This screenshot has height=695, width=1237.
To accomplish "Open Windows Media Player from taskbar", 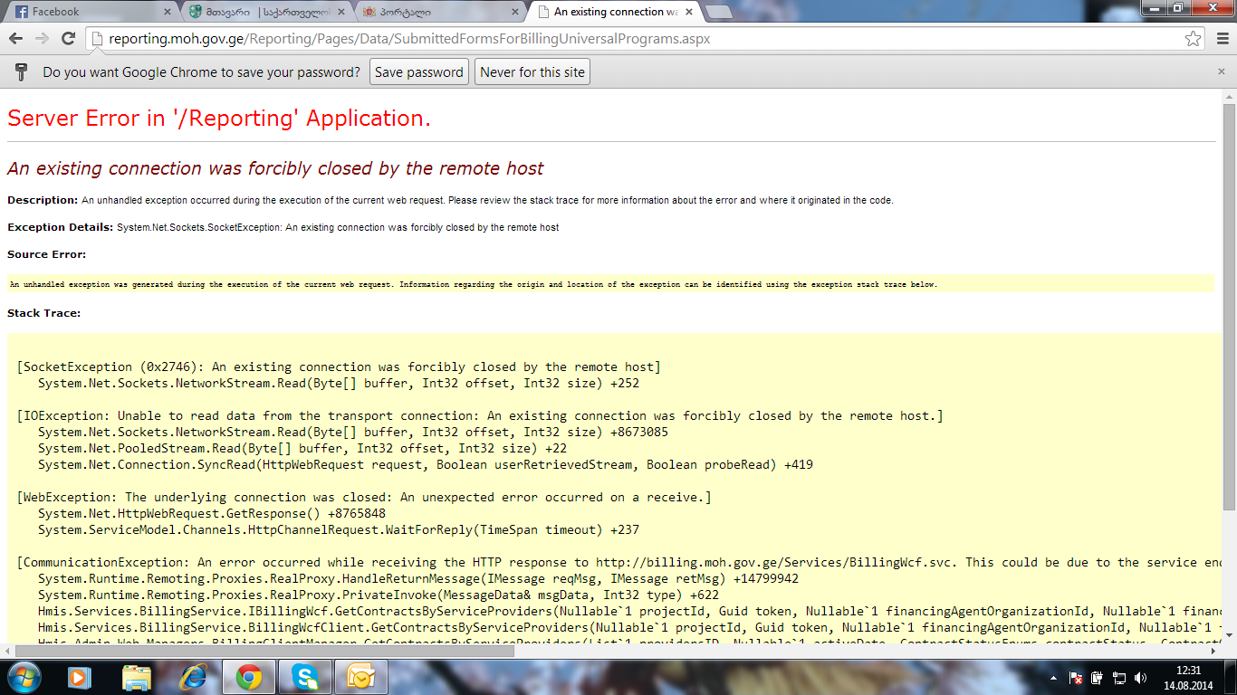I will click(x=81, y=677).
